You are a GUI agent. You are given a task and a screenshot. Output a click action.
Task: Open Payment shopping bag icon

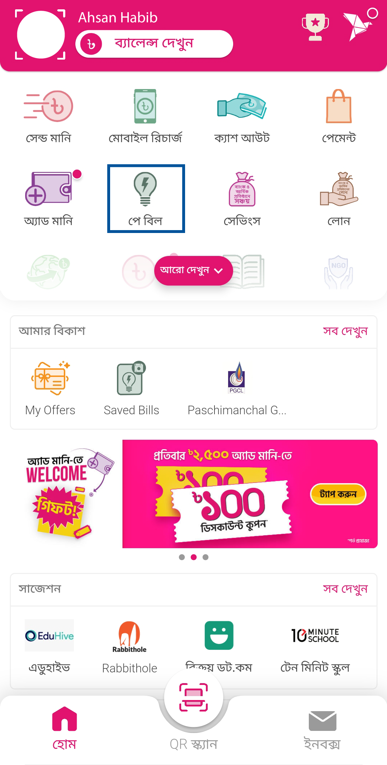point(339,106)
